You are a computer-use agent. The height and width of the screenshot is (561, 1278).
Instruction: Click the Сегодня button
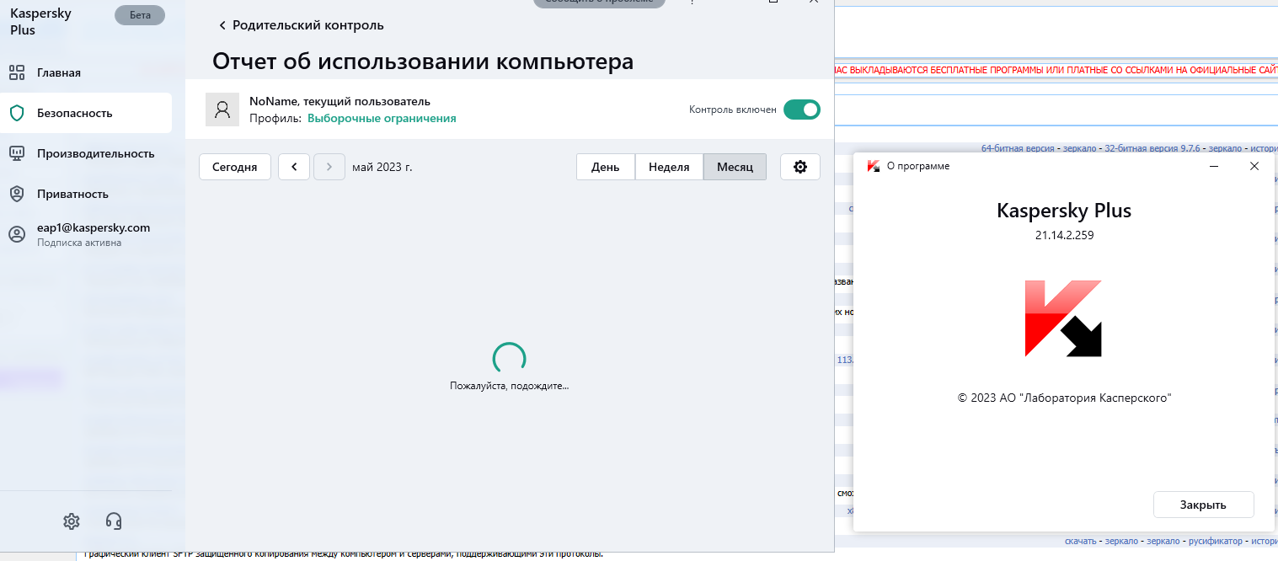234,167
